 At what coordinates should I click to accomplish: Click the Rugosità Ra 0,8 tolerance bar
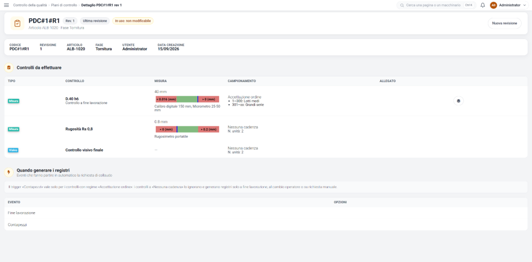click(187, 129)
